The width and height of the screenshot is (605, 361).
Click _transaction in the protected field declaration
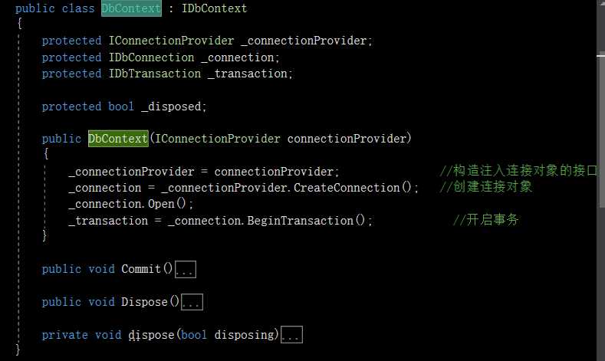pos(250,74)
